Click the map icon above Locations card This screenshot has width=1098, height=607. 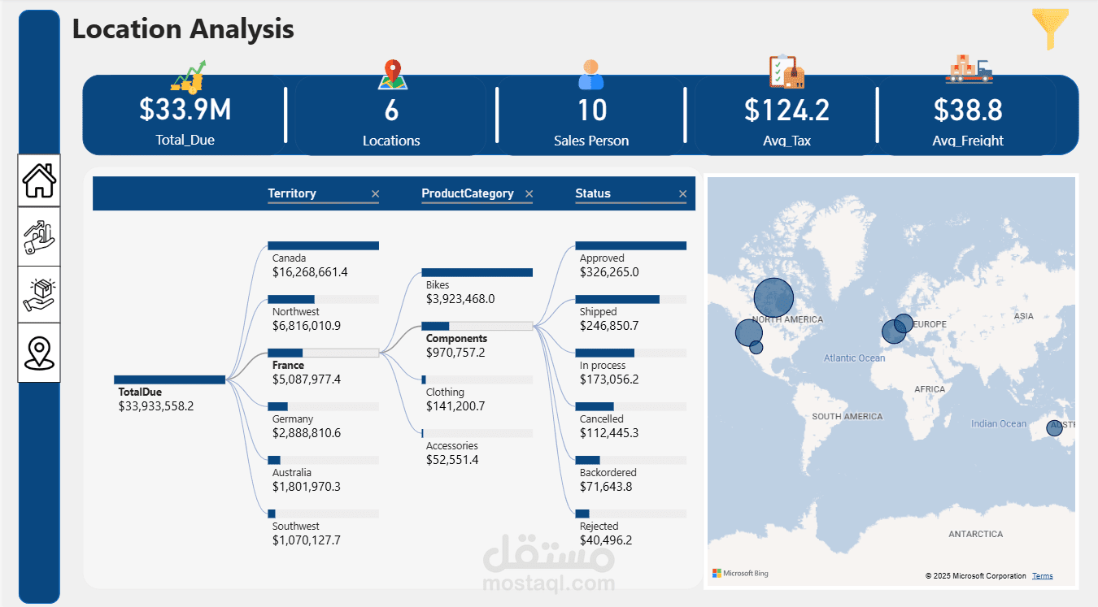[392, 72]
